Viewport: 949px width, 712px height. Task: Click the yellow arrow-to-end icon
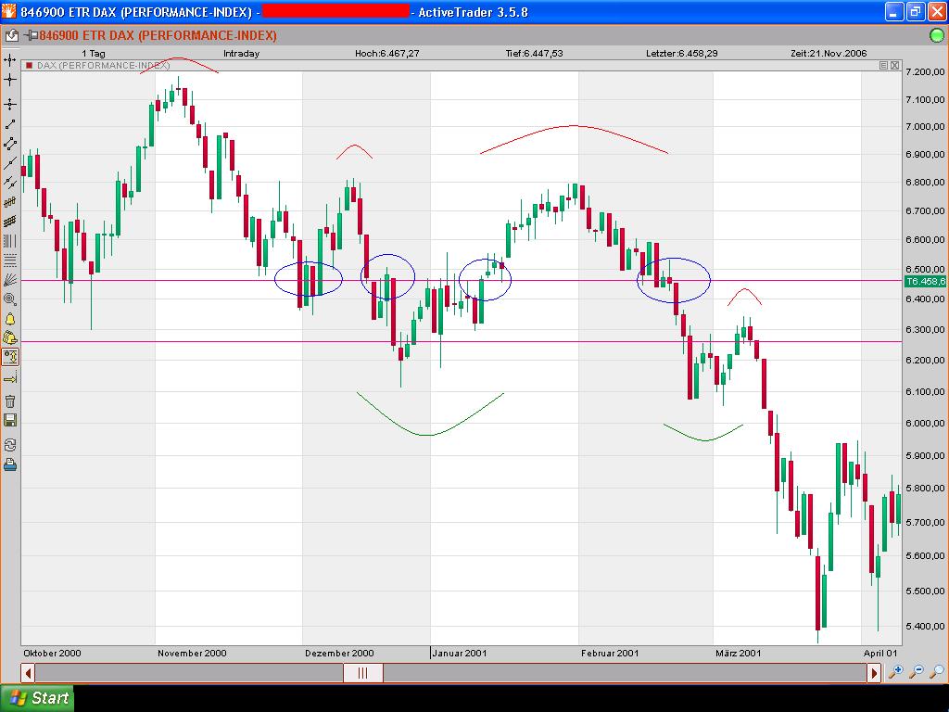click(9, 379)
